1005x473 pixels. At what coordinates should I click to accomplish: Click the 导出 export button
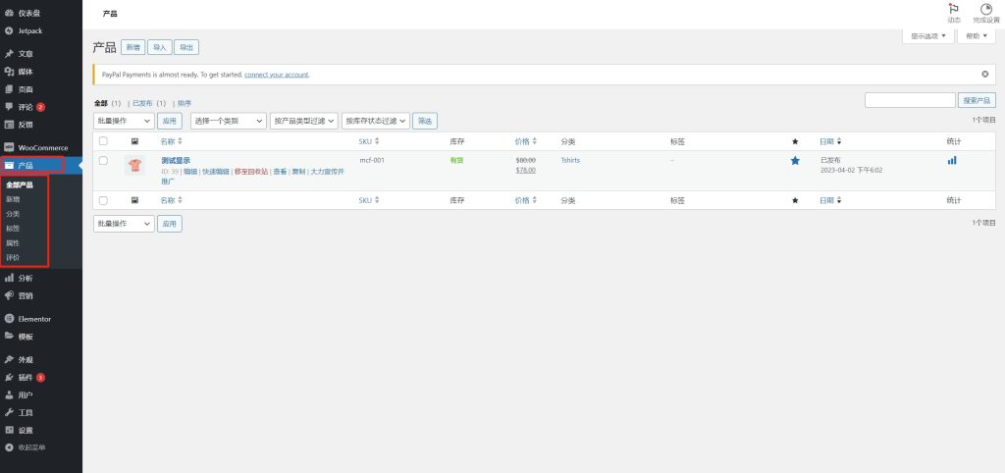pyautogui.click(x=186, y=47)
